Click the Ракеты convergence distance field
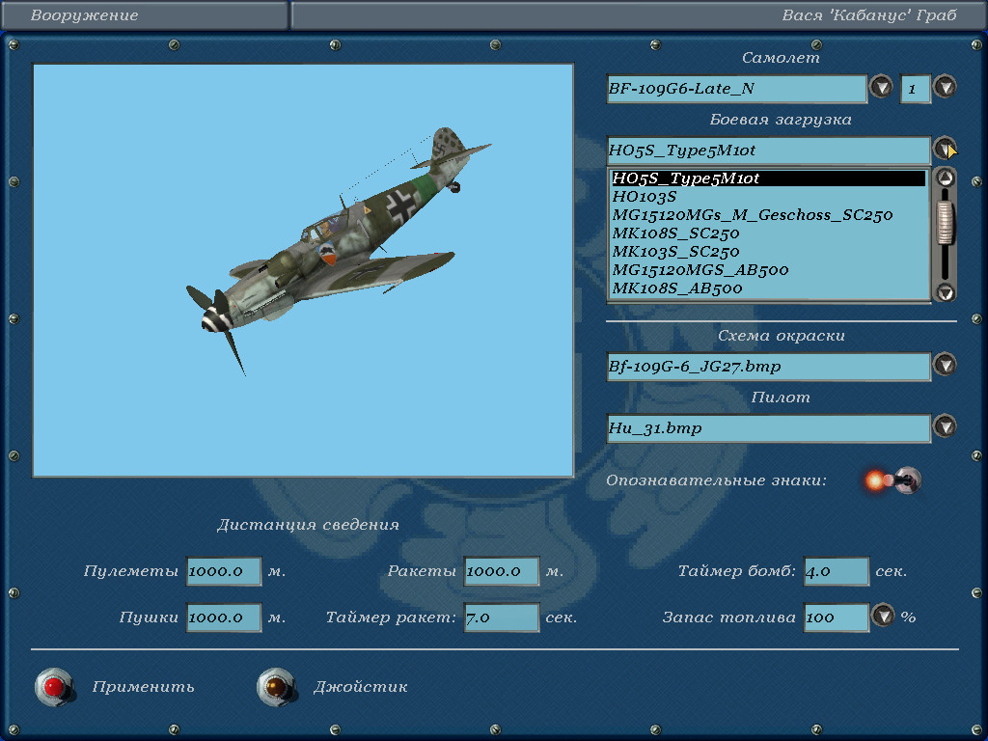The image size is (988, 741). (x=502, y=571)
